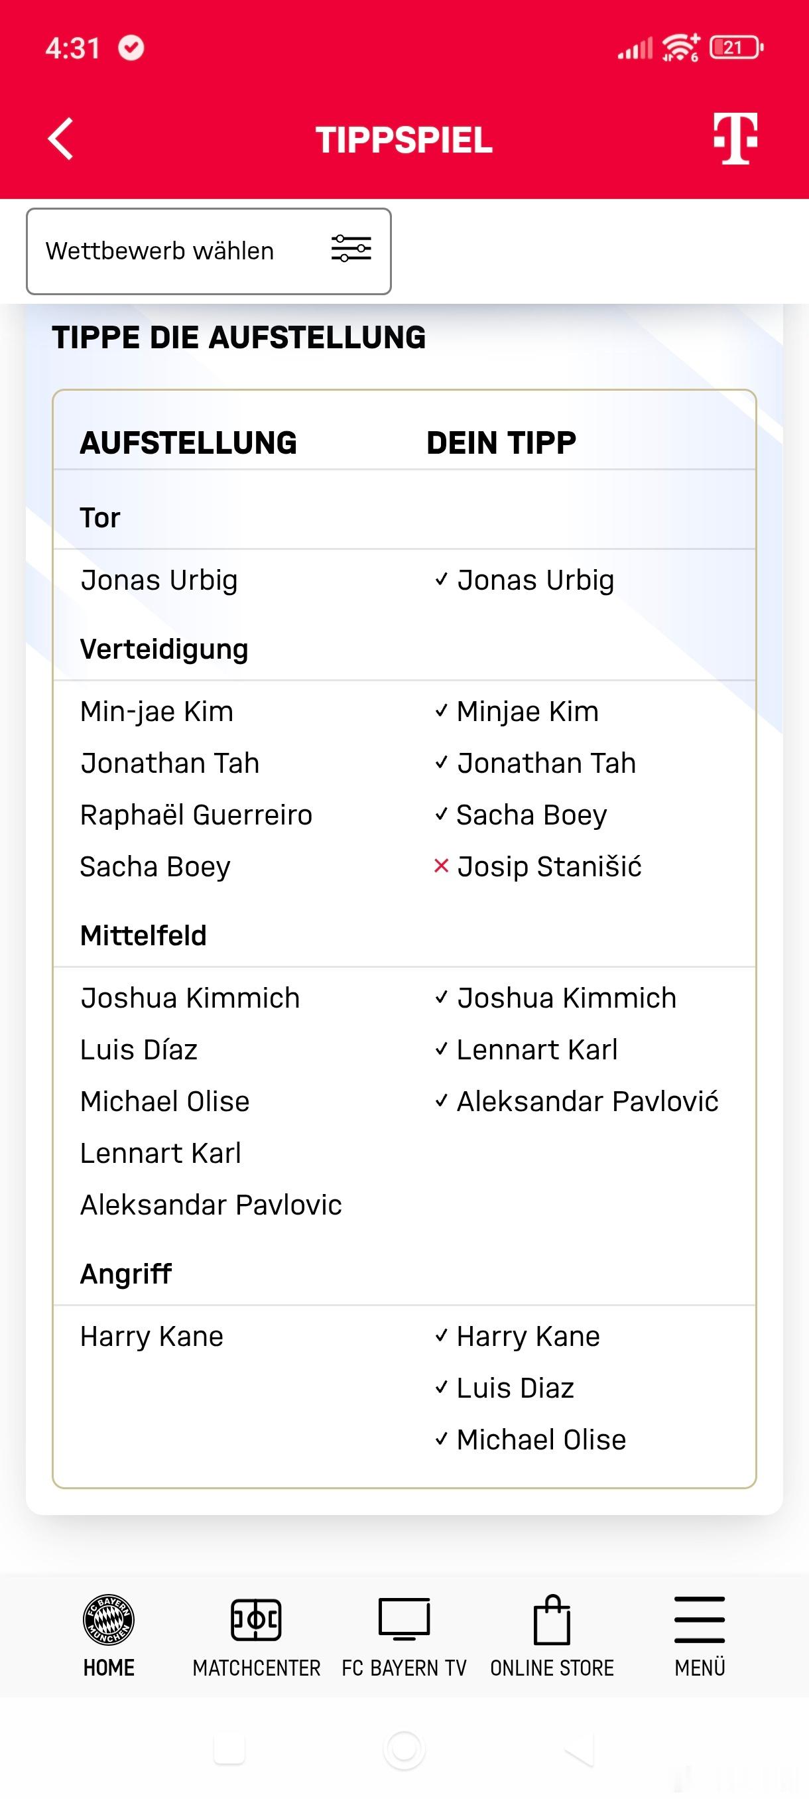The width and height of the screenshot is (809, 1799).
Task: Select the Verteidigung section header
Action: pos(164,649)
